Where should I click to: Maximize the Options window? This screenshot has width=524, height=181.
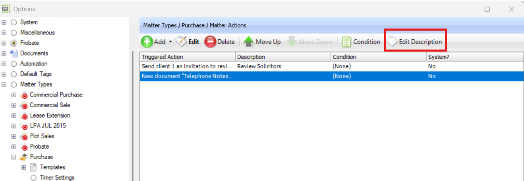click(487, 9)
